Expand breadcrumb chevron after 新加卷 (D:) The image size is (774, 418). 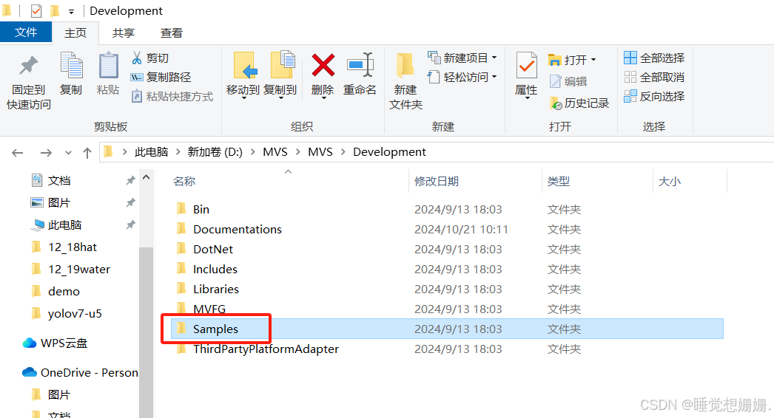(253, 152)
